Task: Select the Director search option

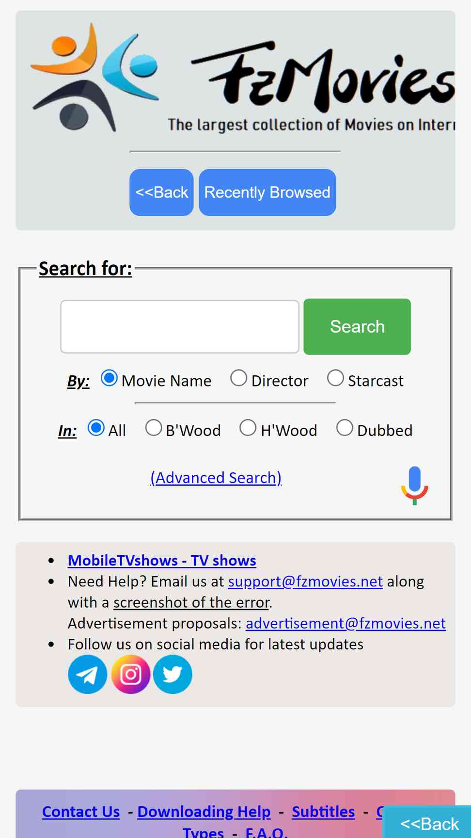Action: pyautogui.click(x=238, y=378)
